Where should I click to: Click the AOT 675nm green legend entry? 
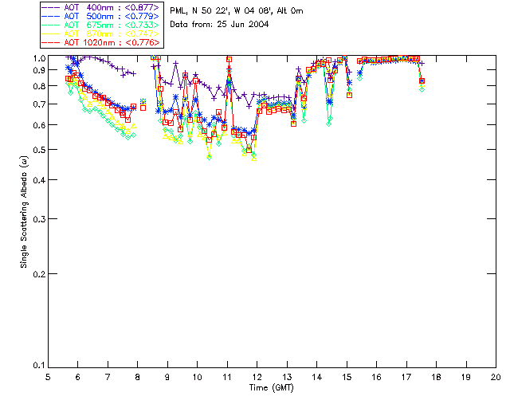101,25
